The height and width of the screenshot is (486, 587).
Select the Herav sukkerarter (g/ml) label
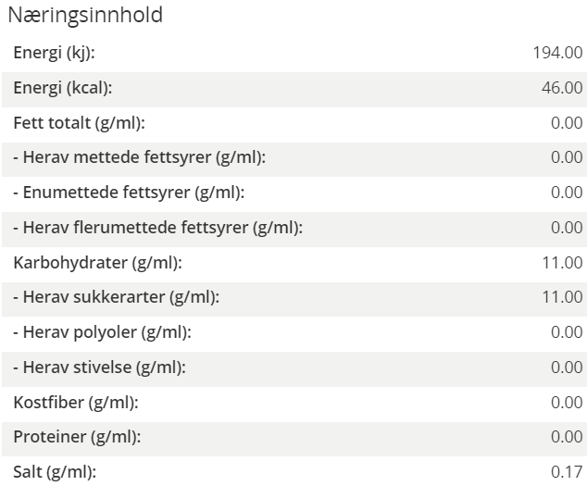tap(117, 297)
